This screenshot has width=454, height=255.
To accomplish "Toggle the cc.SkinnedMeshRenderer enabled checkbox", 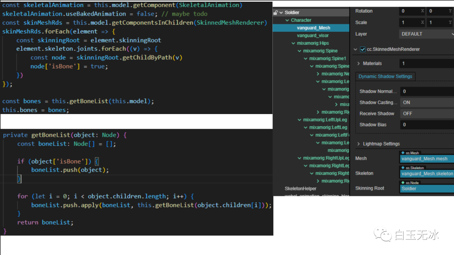I will tap(362, 49).
